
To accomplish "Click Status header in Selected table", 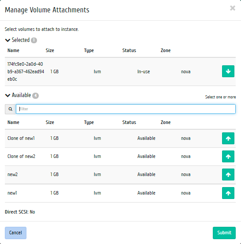I will [x=129, y=50].
